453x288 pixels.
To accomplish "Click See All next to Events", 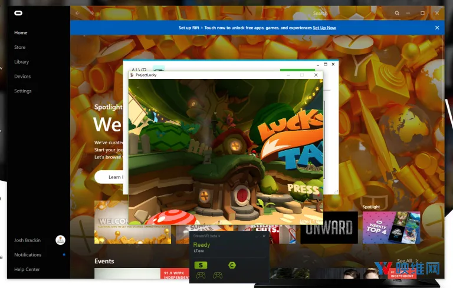I will (408, 261).
